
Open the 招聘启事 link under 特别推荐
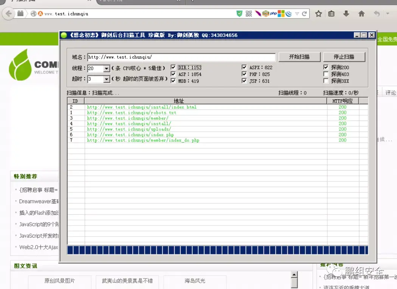[39, 190]
